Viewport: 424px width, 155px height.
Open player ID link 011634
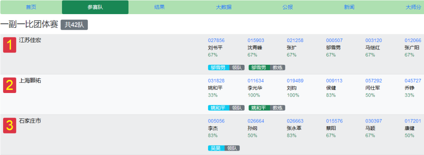click(256, 81)
